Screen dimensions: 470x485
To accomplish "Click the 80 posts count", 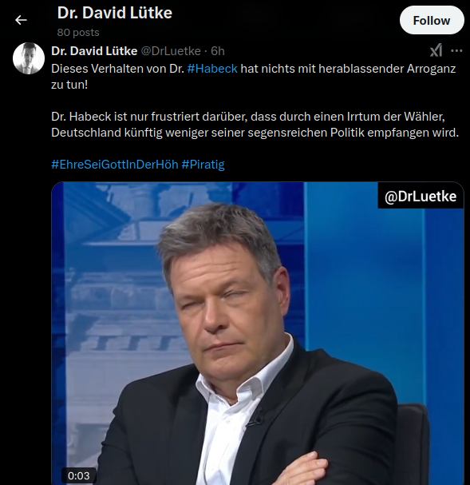I will [x=78, y=33].
